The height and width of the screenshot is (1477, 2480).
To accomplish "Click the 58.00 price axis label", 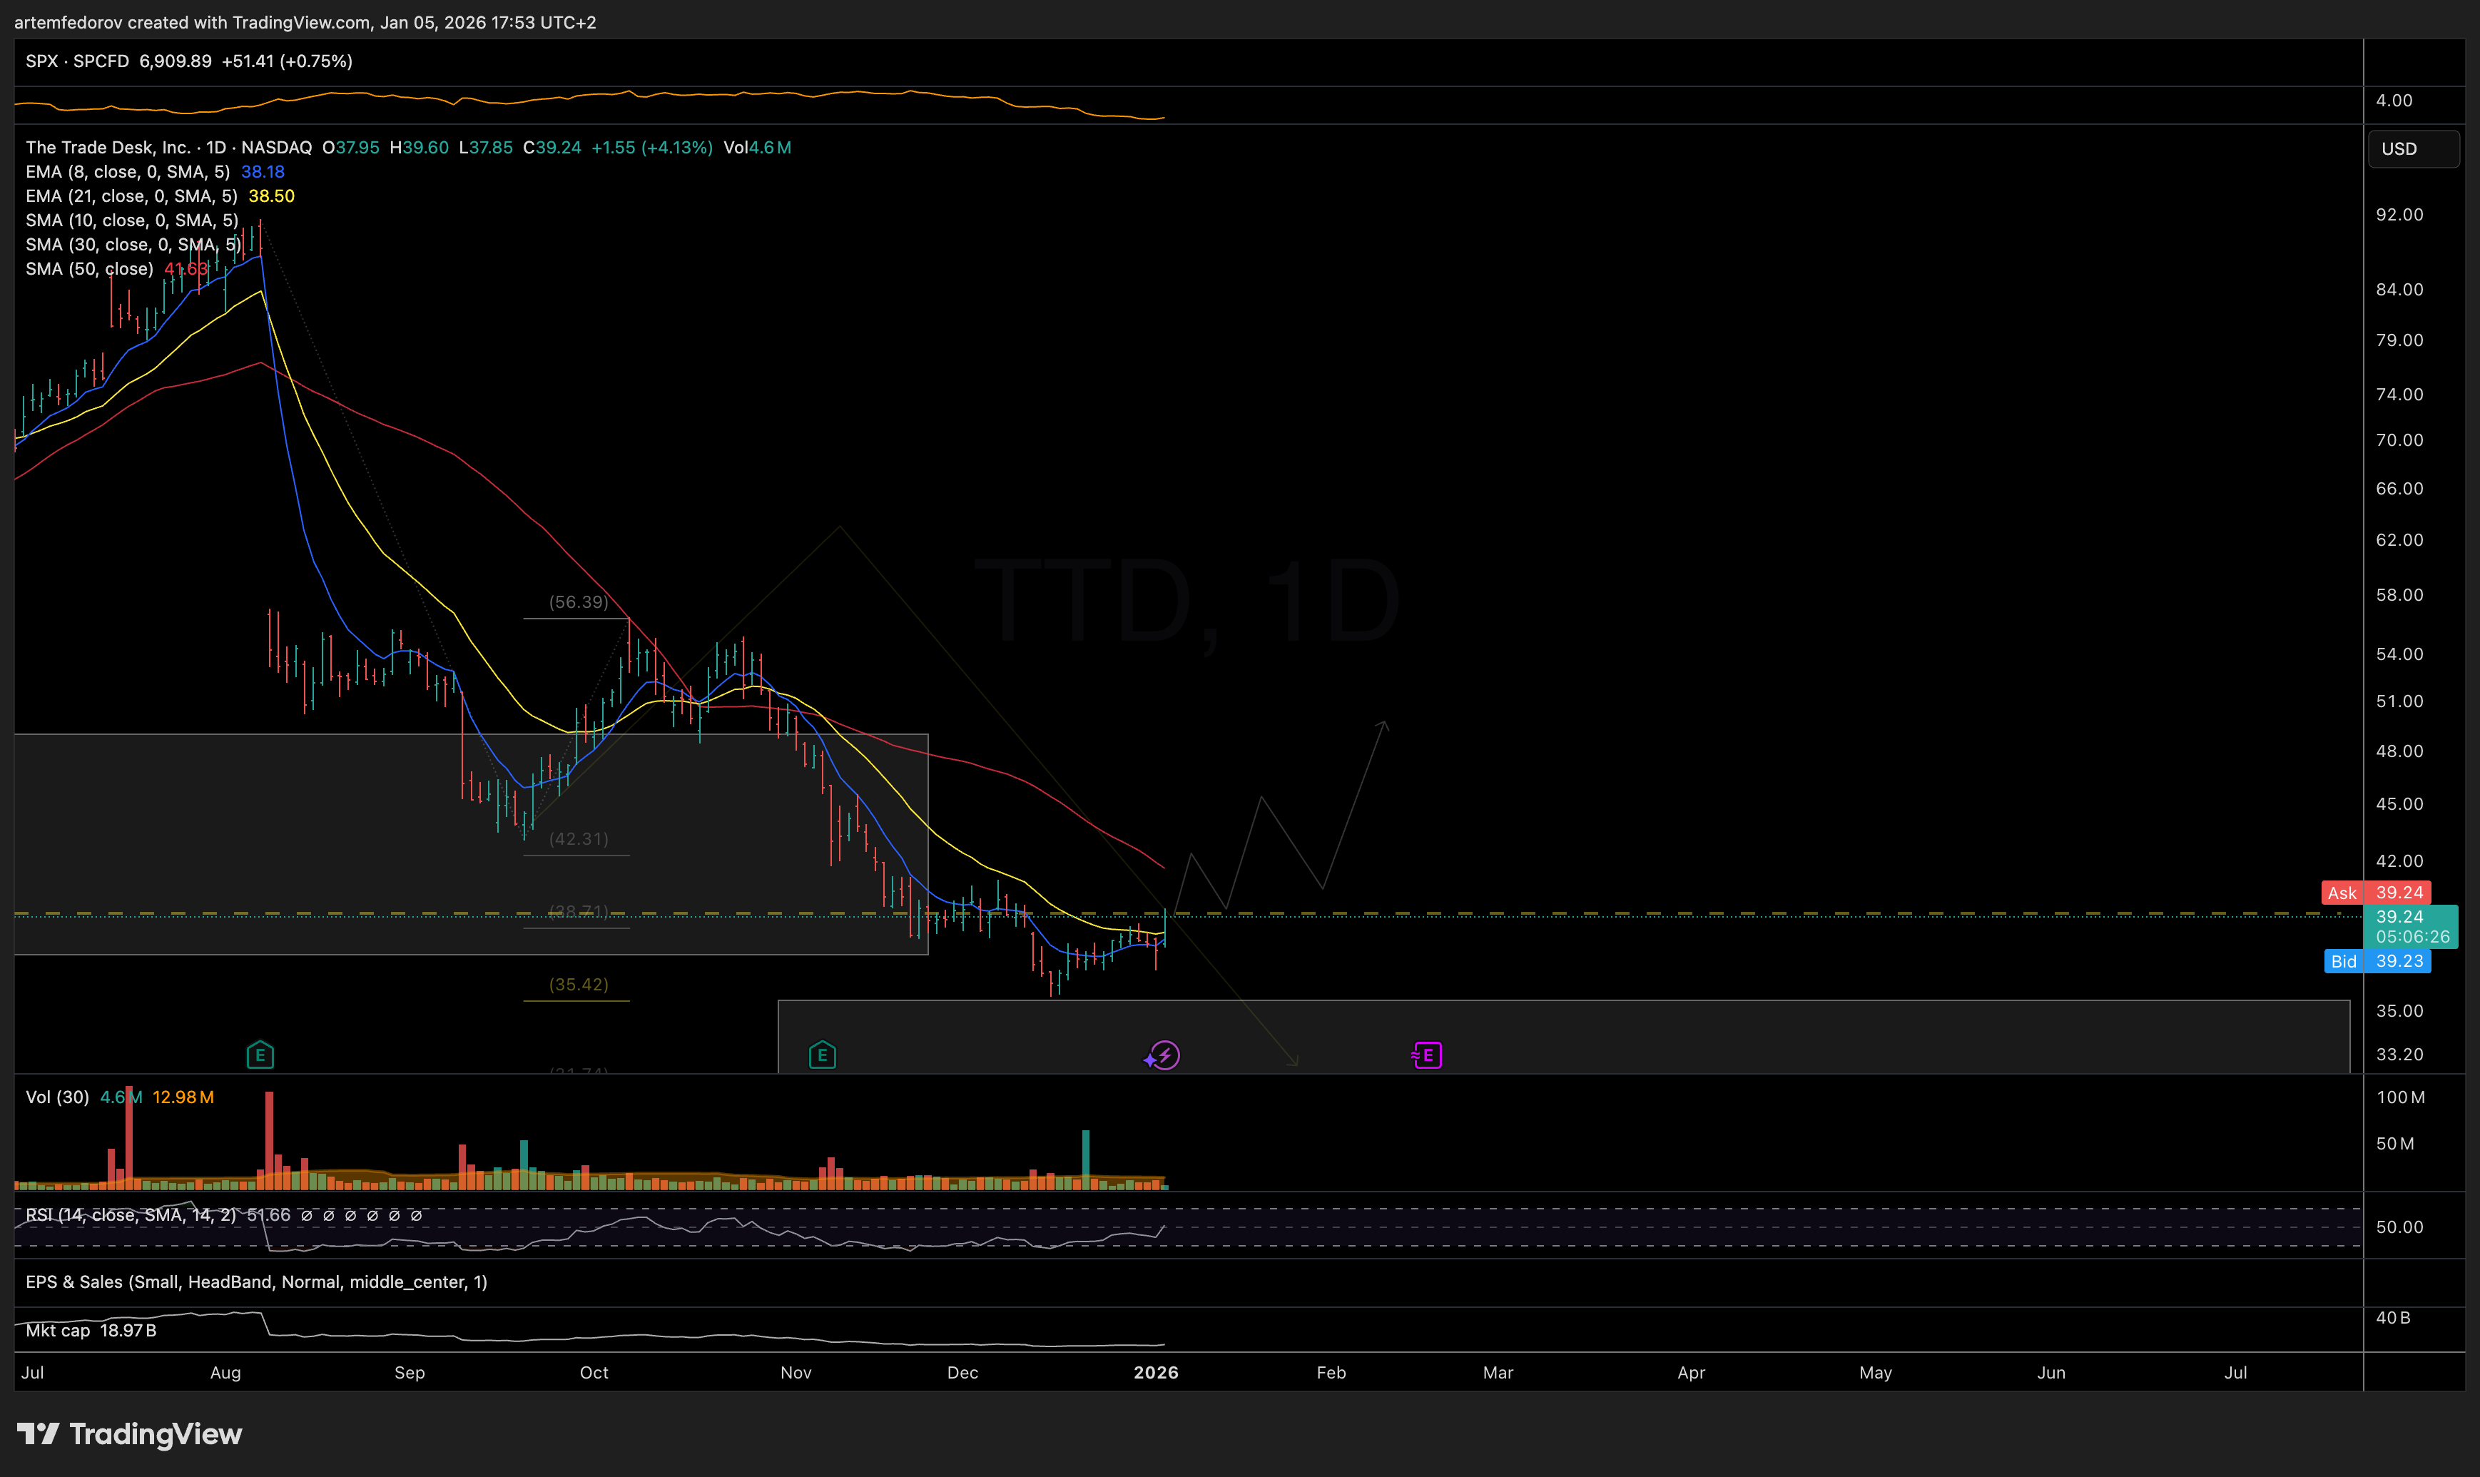I will [2399, 595].
